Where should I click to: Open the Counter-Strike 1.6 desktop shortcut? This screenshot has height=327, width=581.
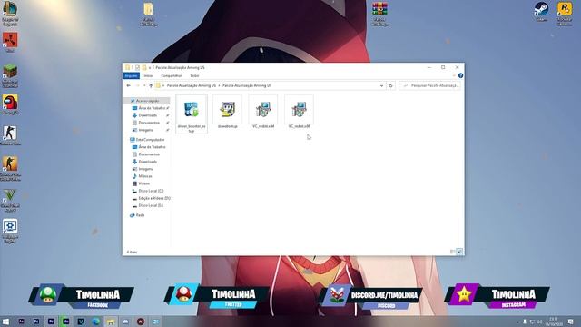coord(10,135)
